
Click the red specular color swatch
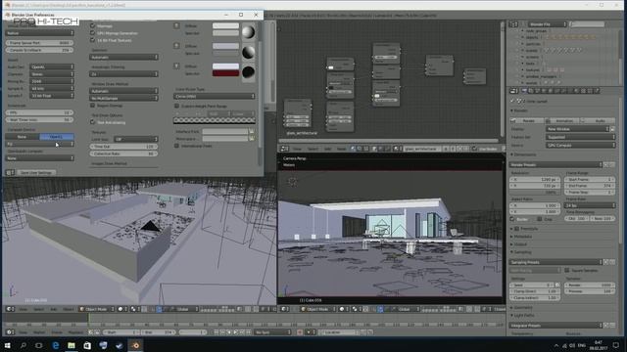(225, 73)
